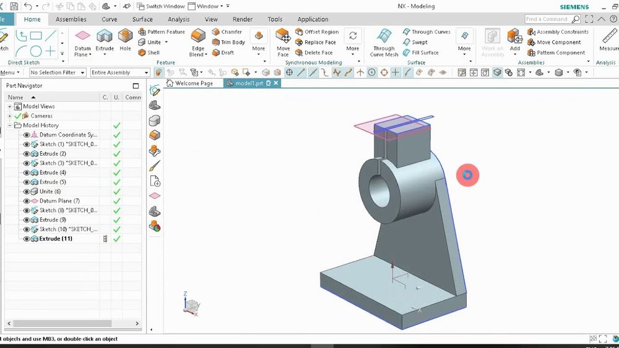Click the Switch Window button
This screenshot has height=348, width=619.
161,6
